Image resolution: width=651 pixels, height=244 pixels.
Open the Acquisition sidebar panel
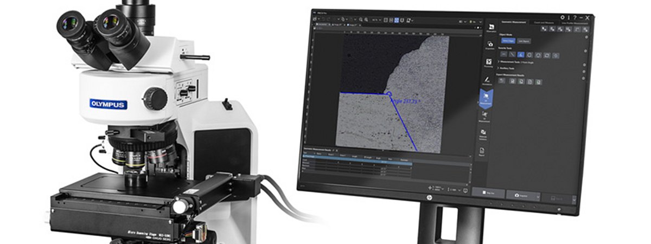490,46
